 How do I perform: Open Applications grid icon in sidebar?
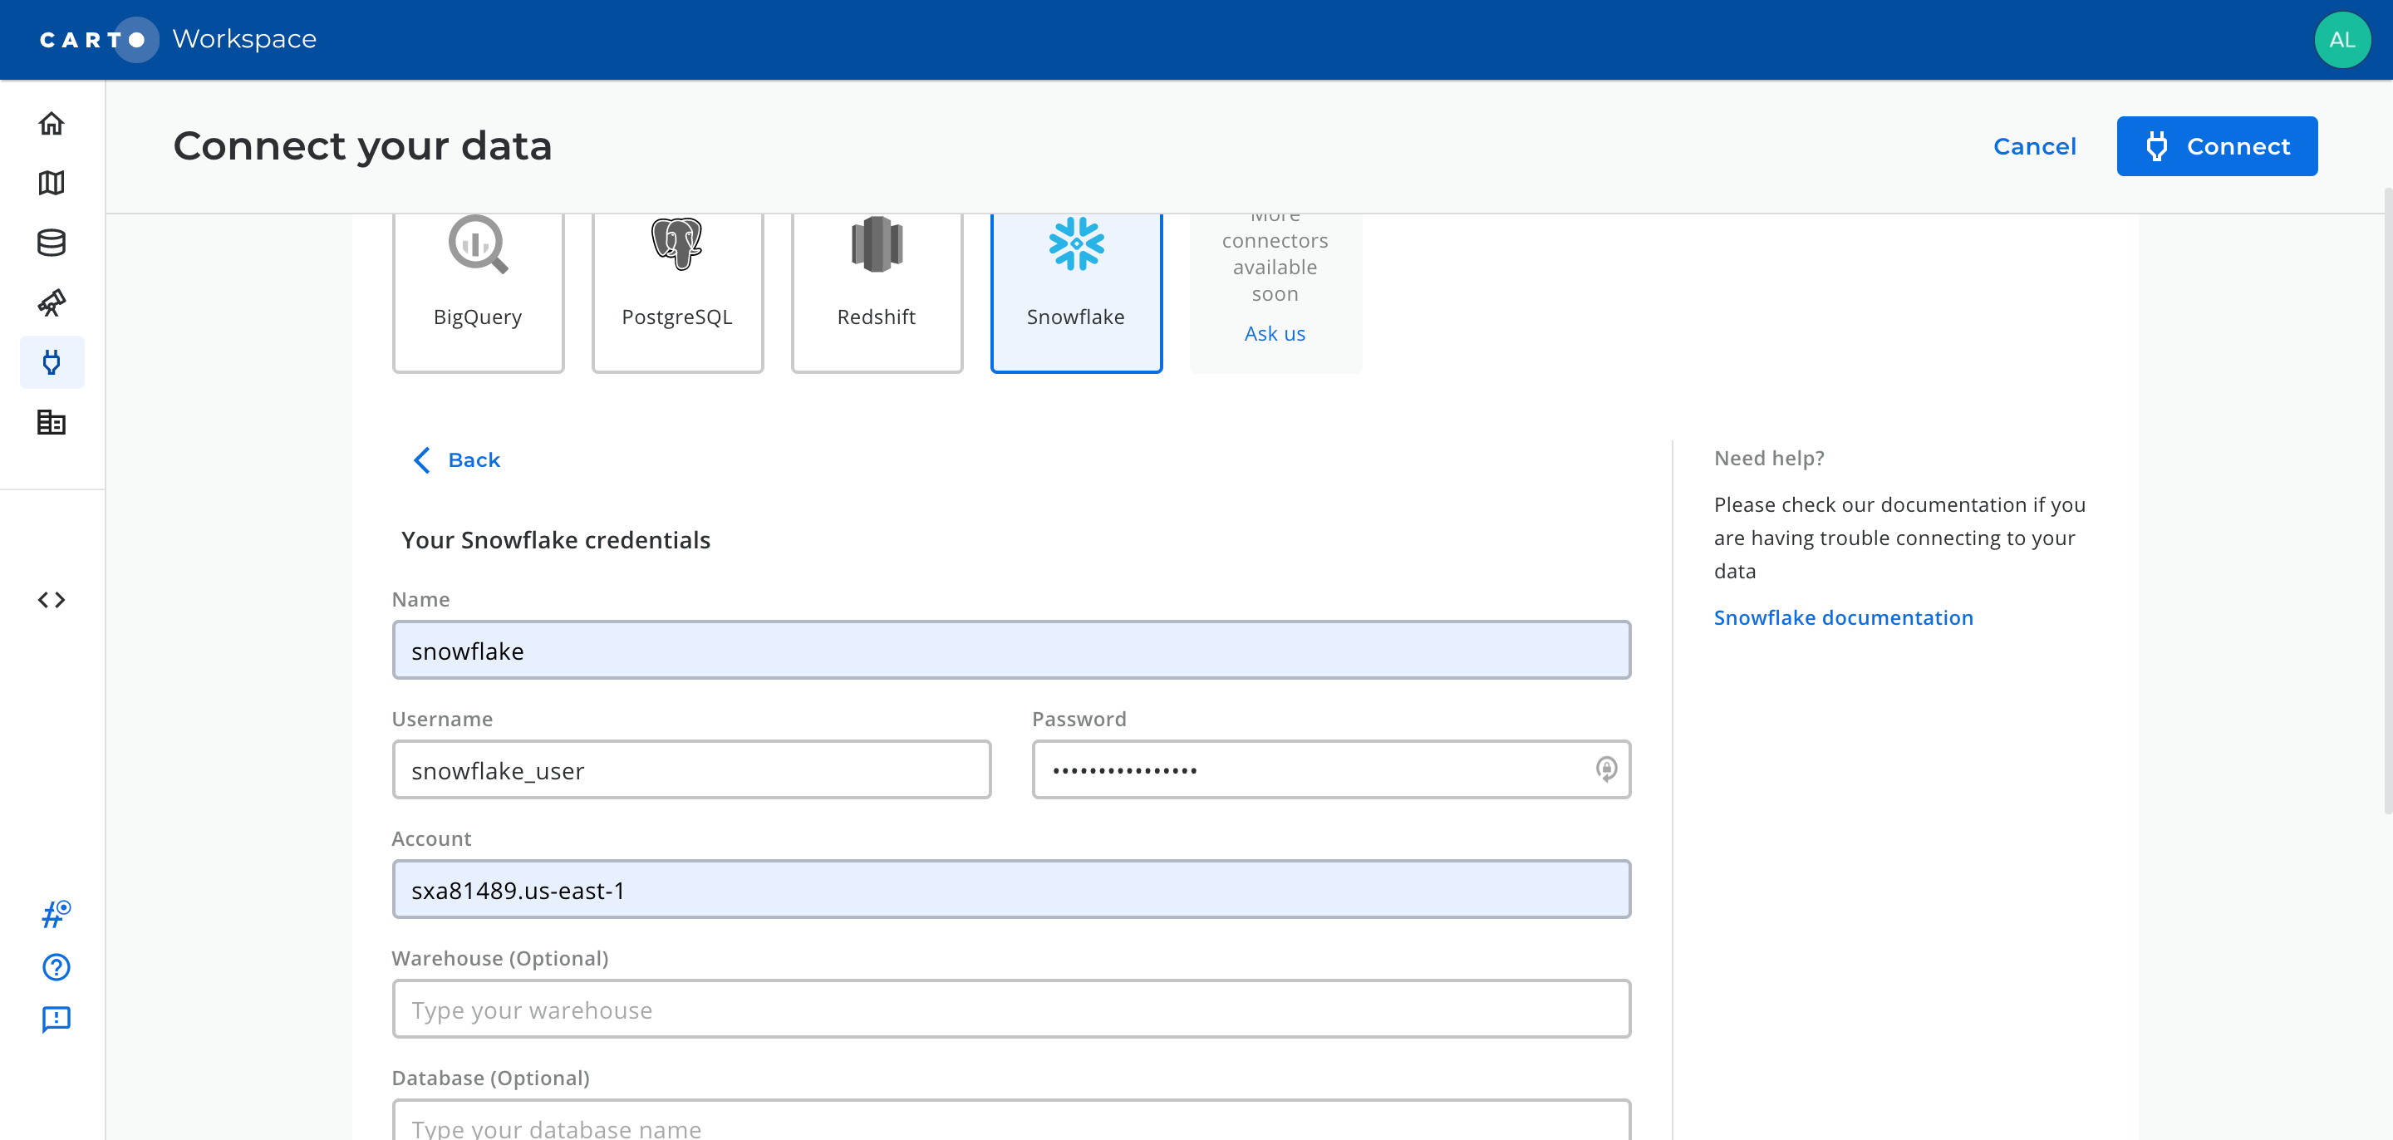coord(51,422)
